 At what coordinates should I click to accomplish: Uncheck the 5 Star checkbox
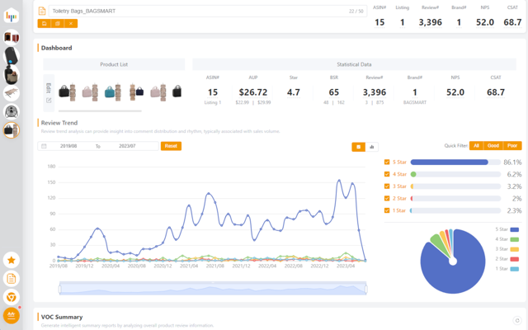[x=387, y=162]
